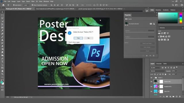The height and width of the screenshot is (103, 184).
Task: Open the Kind filter dropdown in Layers
Action: click(155, 68)
